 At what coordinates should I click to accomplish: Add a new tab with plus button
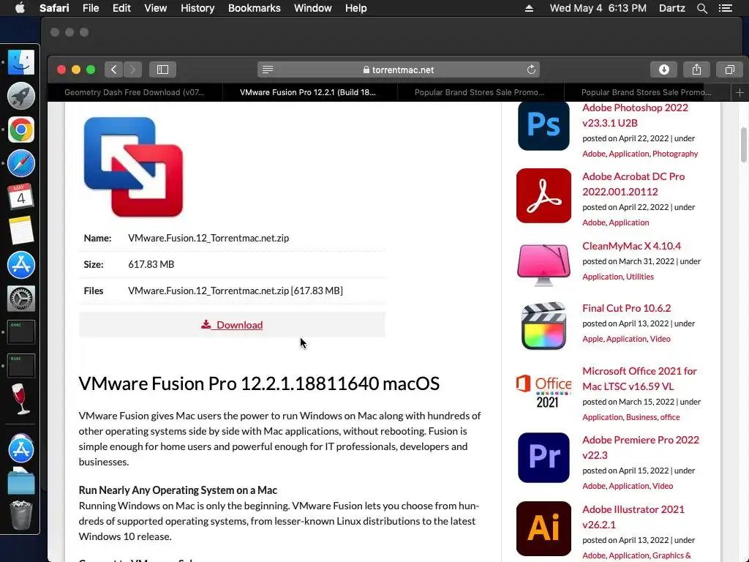[739, 93]
